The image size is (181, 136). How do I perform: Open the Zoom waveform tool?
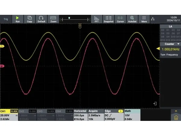click(x=53, y=19)
